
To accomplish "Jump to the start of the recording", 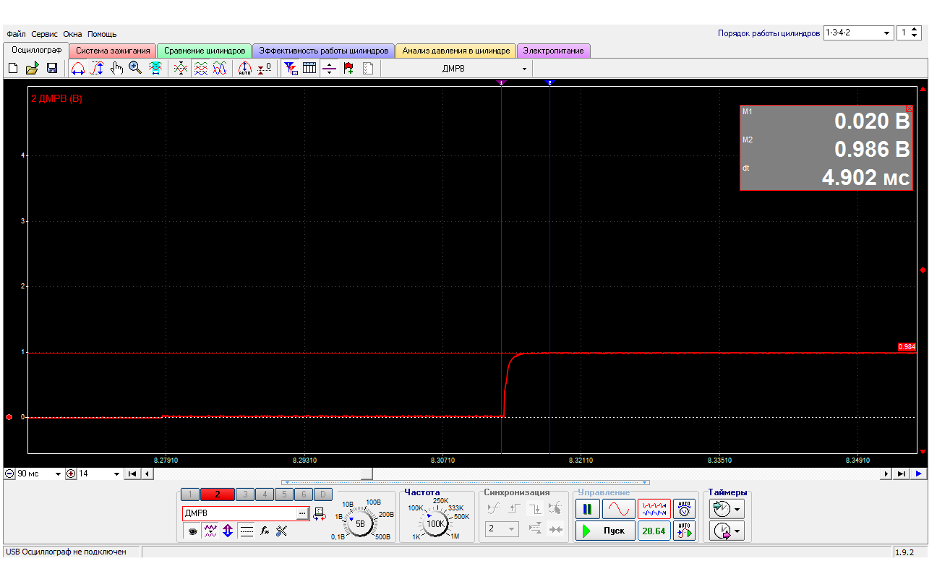I will pyautogui.click(x=132, y=474).
